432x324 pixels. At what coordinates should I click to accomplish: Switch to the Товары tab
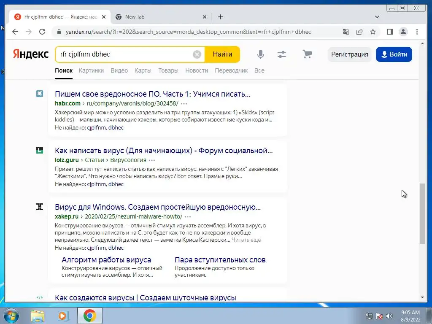[168, 70]
